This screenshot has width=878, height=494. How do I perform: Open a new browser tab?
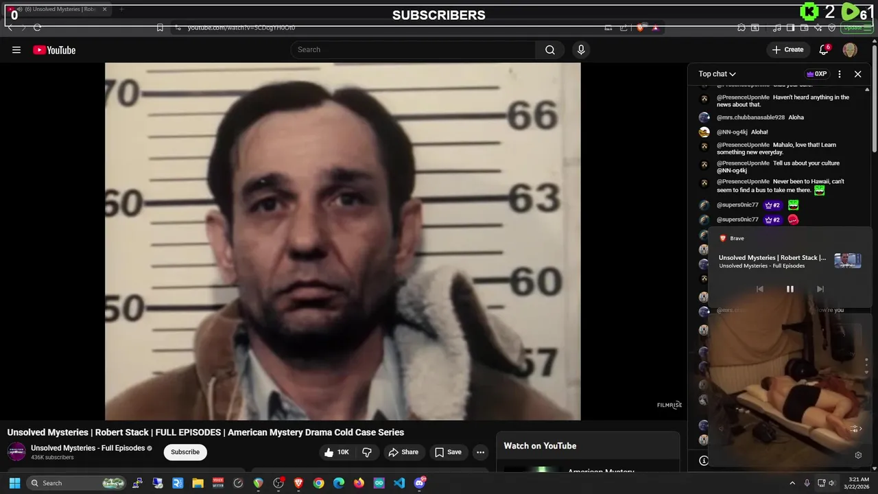pyautogui.click(x=121, y=9)
